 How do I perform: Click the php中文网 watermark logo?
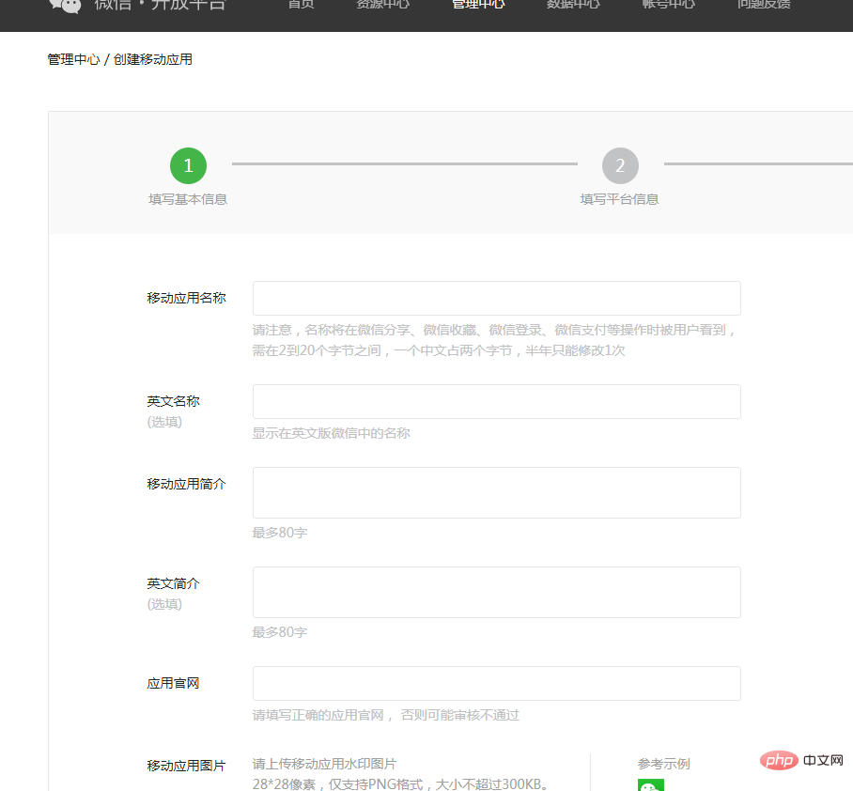point(801,760)
